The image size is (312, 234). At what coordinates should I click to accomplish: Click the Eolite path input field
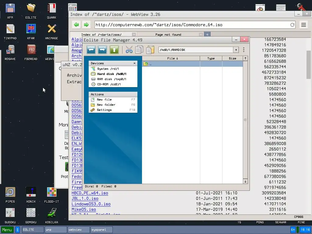[196, 50]
